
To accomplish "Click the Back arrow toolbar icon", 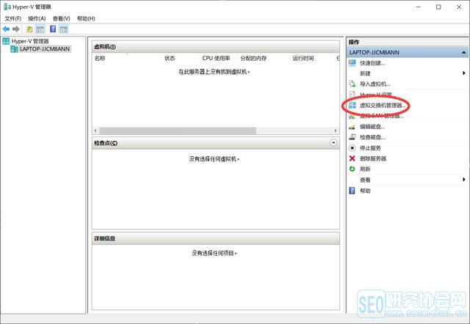I will click(x=6, y=29).
